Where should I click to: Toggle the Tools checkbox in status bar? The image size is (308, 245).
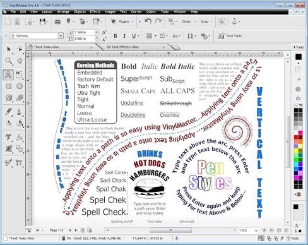(288, 238)
